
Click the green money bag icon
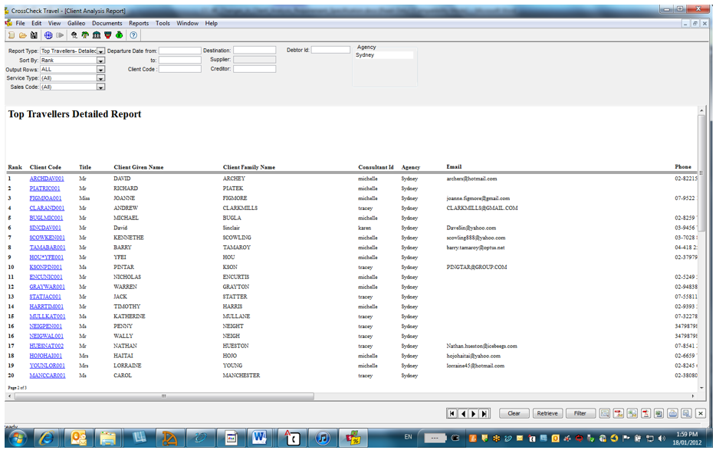tap(119, 35)
